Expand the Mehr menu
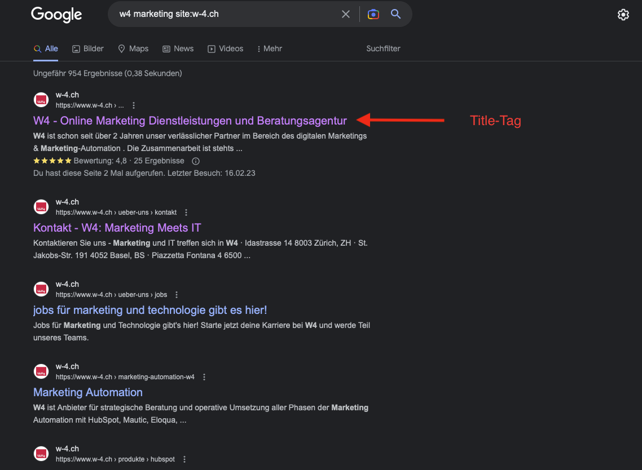This screenshot has height=470, width=642. click(270, 48)
